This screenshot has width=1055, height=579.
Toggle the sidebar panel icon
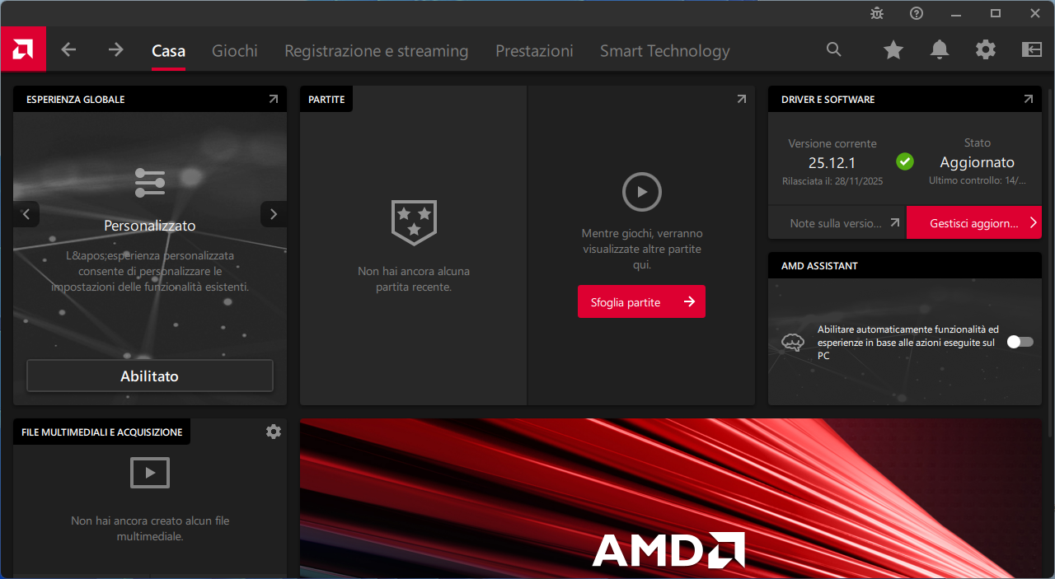tap(1032, 50)
